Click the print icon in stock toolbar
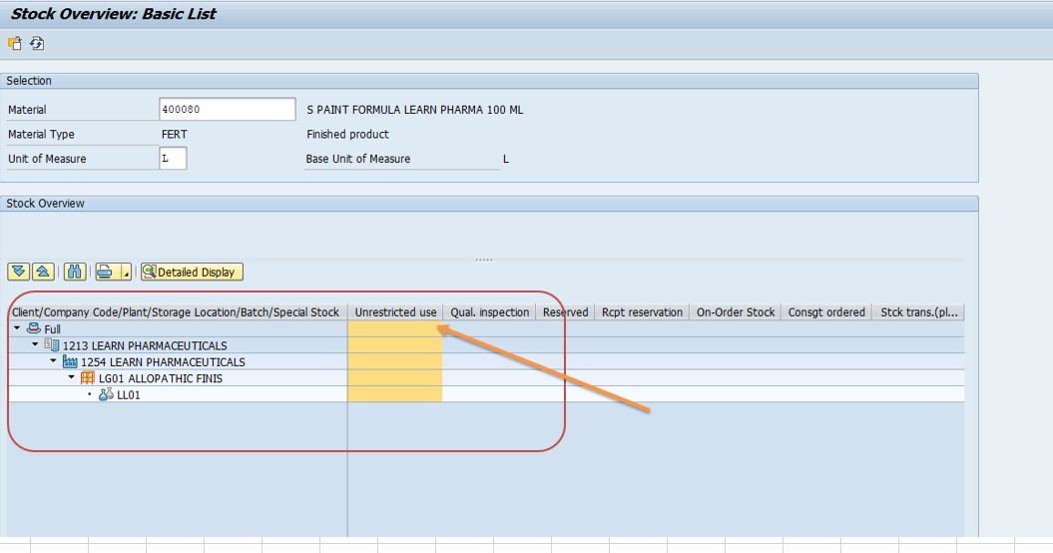 click(x=106, y=272)
